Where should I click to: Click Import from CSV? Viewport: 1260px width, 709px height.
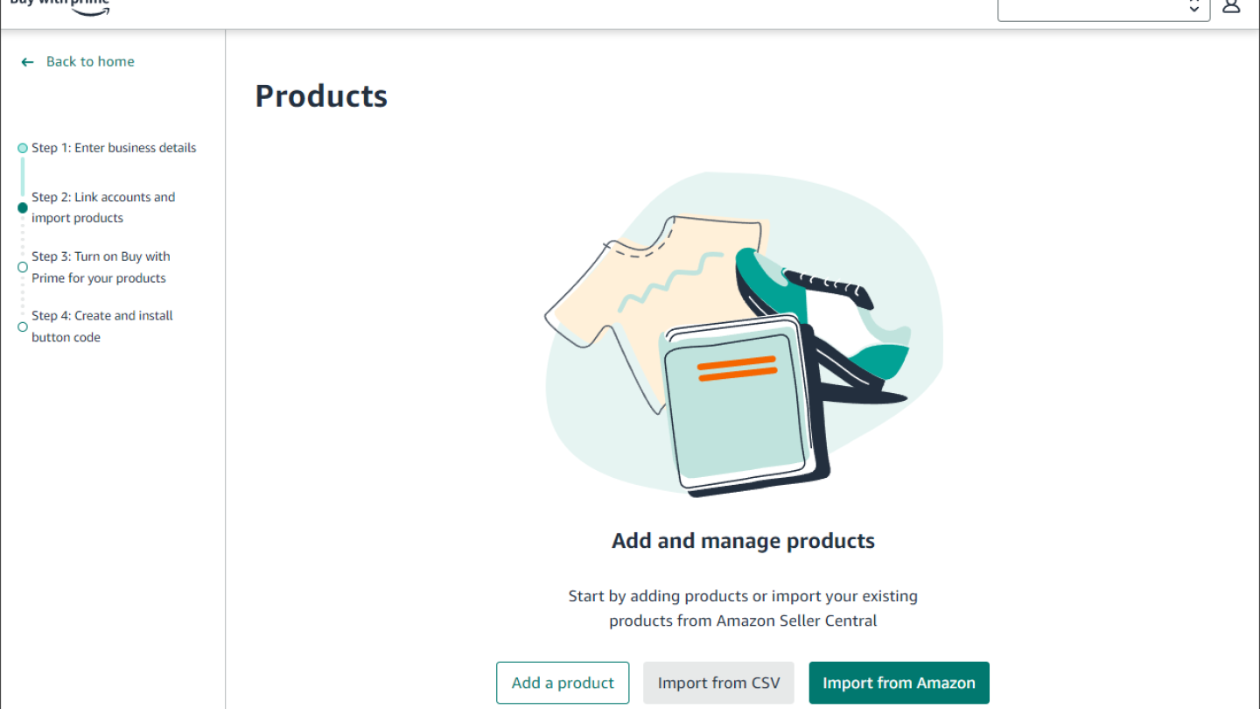pos(718,683)
